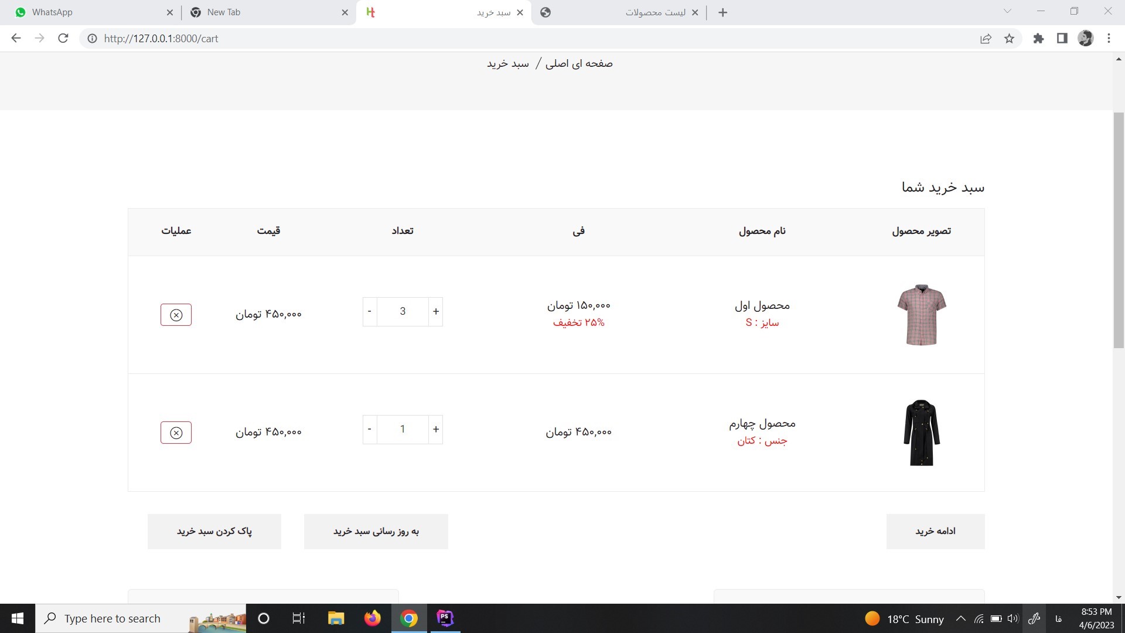Click the پاک کردن سبد خرید button

(x=214, y=531)
